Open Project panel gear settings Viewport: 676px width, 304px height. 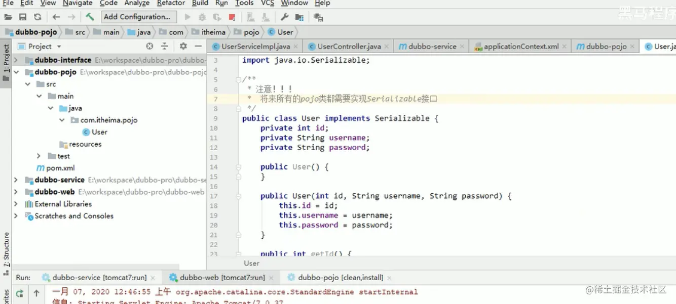[183, 46]
